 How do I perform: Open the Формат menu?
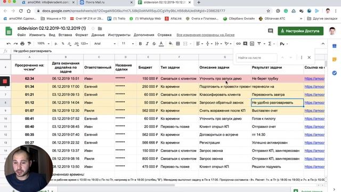tap(82, 35)
